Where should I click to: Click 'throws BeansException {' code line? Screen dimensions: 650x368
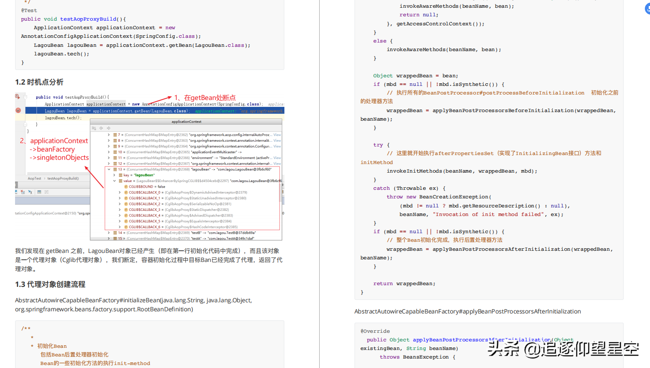click(417, 357)
